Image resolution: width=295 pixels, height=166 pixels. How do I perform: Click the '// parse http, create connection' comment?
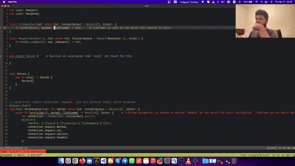tap(72, 102)
